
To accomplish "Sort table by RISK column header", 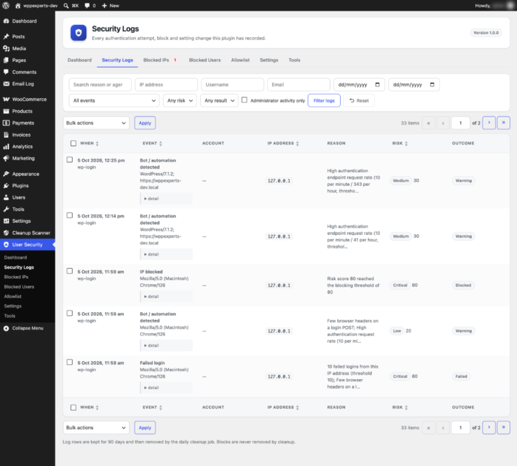I will [x=400, y=143].
